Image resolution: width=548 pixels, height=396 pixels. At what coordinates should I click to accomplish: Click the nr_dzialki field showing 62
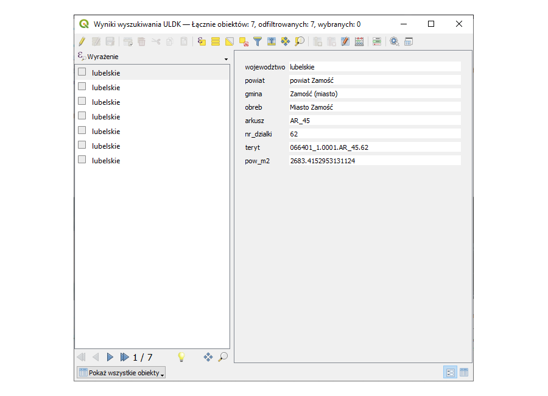coord(374,133)
